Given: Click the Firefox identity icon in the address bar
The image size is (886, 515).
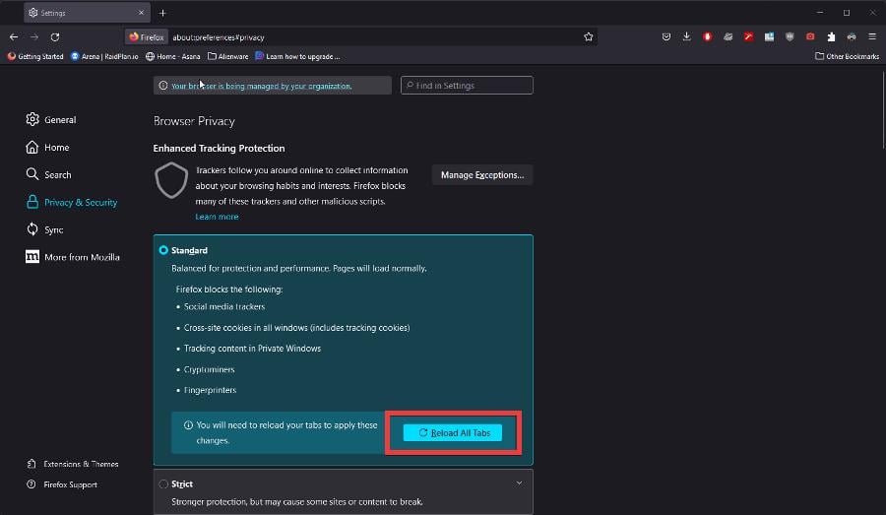Looking at the screenshot, I should (147, 37).
